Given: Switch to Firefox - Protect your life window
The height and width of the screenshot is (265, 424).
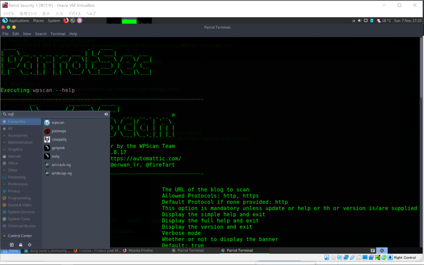Looking at the screenshot, I should coord(97,251).
